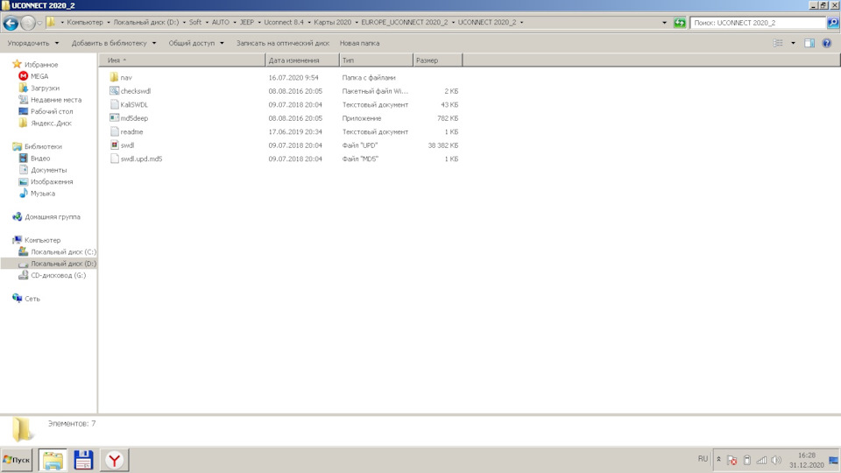
Task: Sort by the Тип column header
Action: [x=376, y=60]
